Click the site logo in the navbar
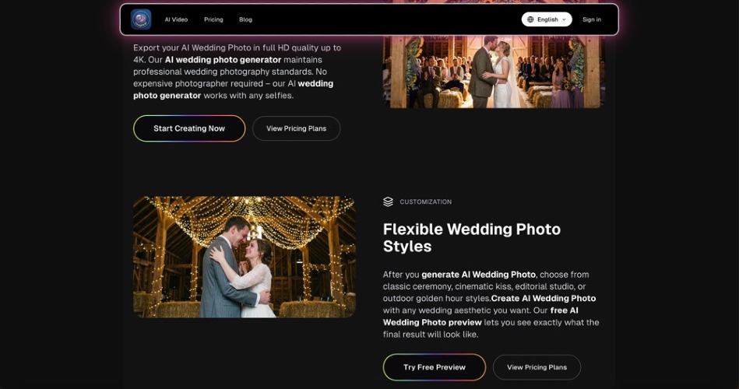The height and width of the screenshot is (389, 739). (141, 19)
